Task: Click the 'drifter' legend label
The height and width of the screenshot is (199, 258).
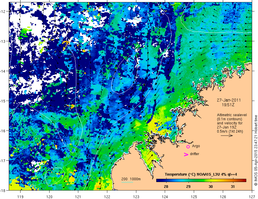Action: coord(194,154)
